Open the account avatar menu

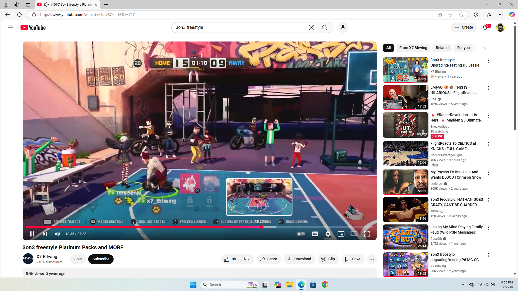(x=500, y=27)
